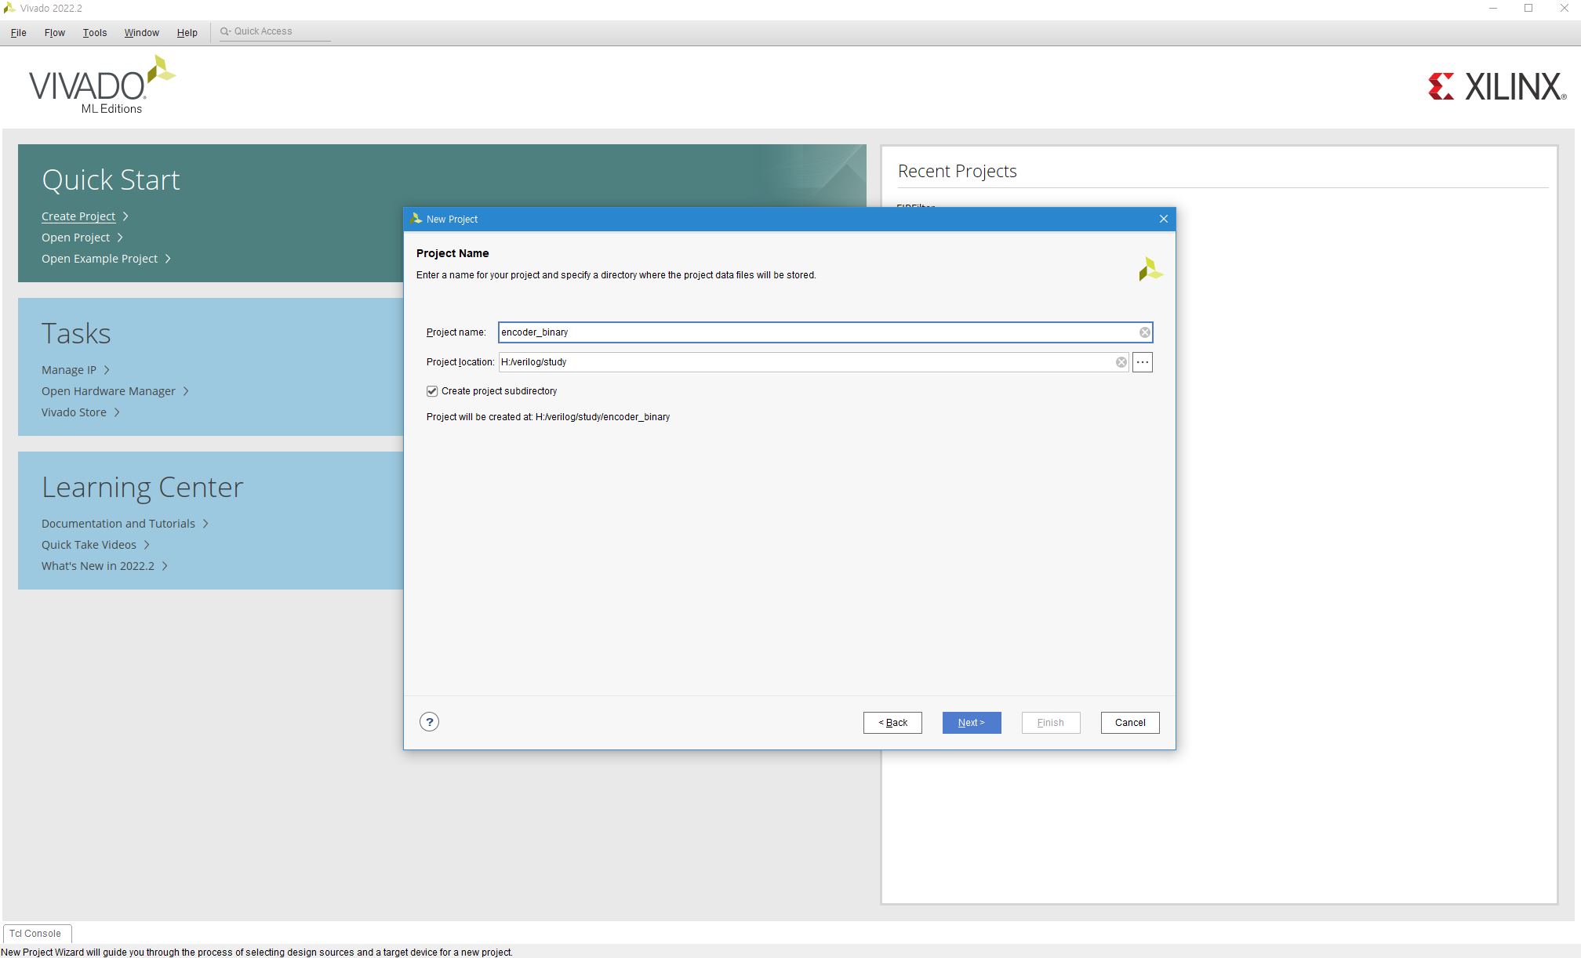This screenshot has width=1581, height=958.
Task: Open the Tools menu
Action: [x=95, y=32]
